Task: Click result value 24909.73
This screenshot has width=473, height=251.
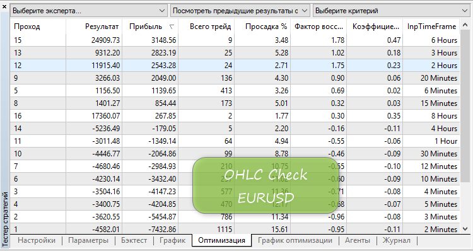Action: [105, 40]
